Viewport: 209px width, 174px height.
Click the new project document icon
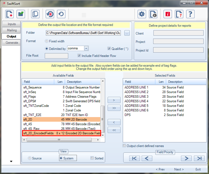9,14
